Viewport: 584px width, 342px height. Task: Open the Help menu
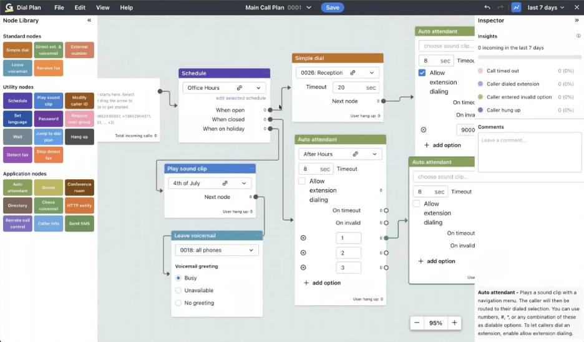click(126, 7)
